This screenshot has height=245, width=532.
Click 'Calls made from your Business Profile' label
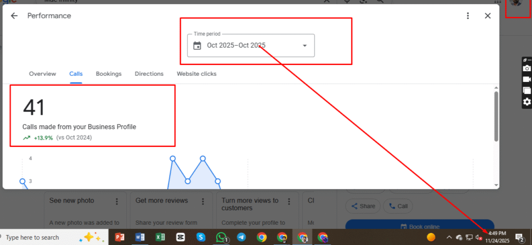[x=79, y=127]
